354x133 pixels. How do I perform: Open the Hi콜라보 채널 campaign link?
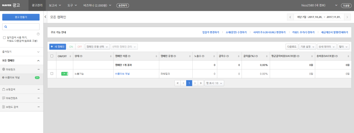coord(122,73)
